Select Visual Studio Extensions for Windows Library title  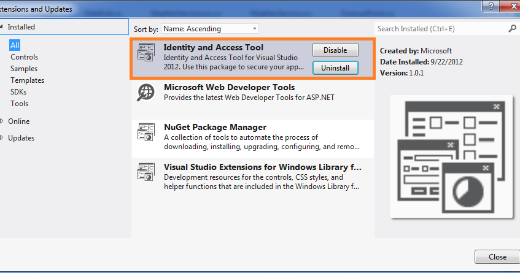(262, 167)
